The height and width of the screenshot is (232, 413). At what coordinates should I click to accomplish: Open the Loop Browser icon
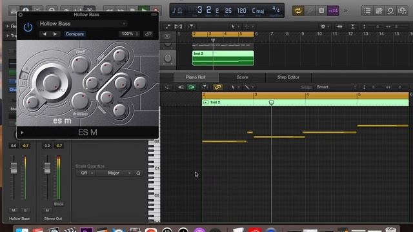[x=390, y=11]
